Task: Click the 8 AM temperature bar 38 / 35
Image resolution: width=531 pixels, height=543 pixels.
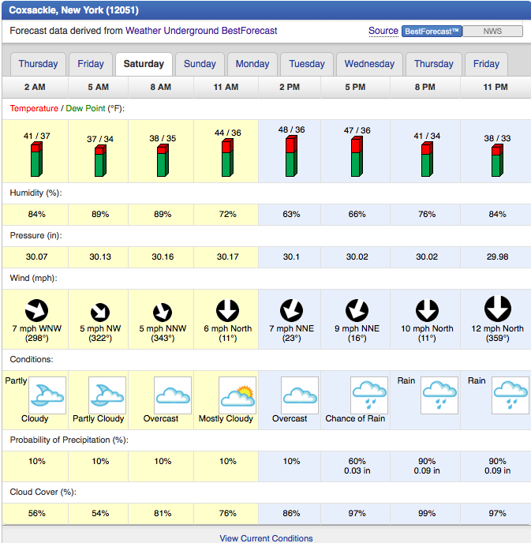Action: click(163, 160)
